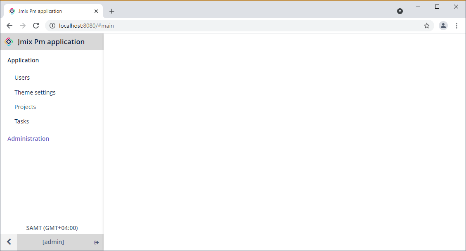Viewport: 466px width, 251px height.
Task: Open the Projects screen
Action: point(25,107)
